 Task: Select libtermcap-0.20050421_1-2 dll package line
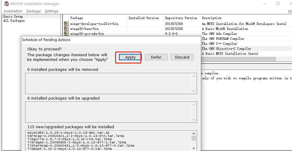[80, 145]
